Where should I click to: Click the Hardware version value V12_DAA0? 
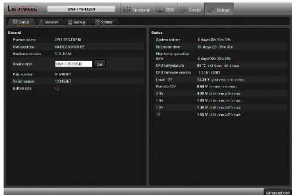click(x=63, y=54)
